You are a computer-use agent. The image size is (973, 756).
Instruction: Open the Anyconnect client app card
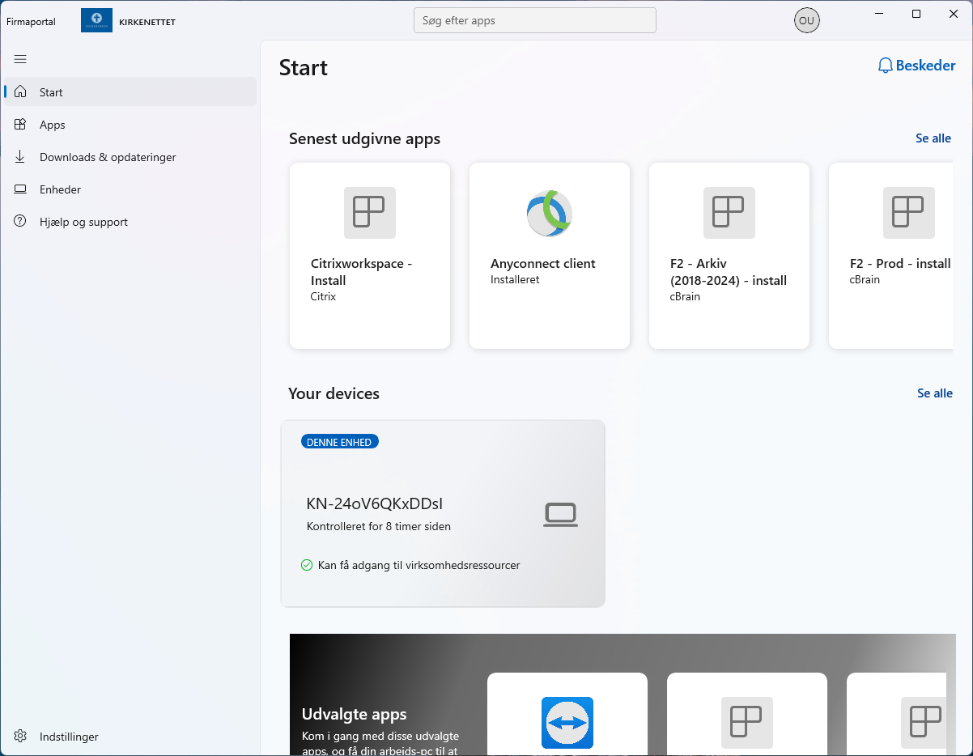(550, 256)
